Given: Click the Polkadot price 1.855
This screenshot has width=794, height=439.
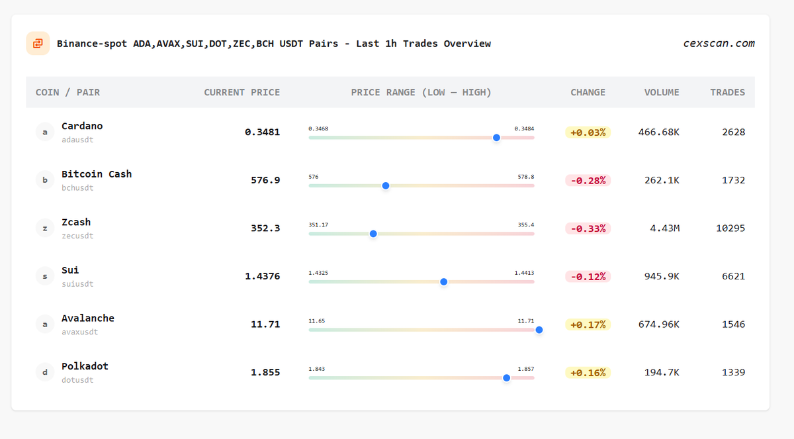Looking at the screenshot, I should click(265, 372).
